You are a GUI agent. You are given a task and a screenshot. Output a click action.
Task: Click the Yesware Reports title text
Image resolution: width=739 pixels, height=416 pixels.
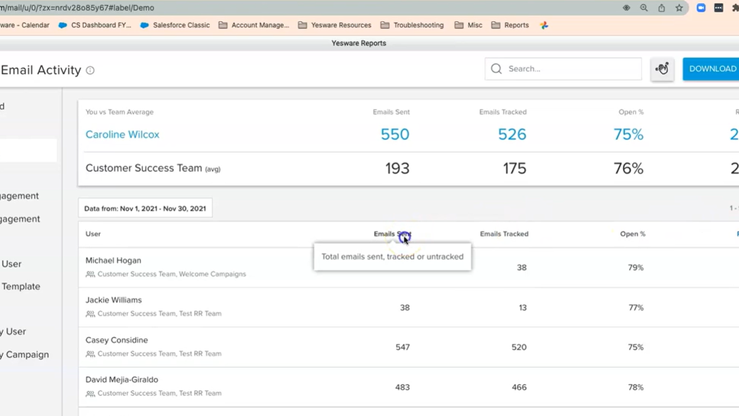[359, 43]
